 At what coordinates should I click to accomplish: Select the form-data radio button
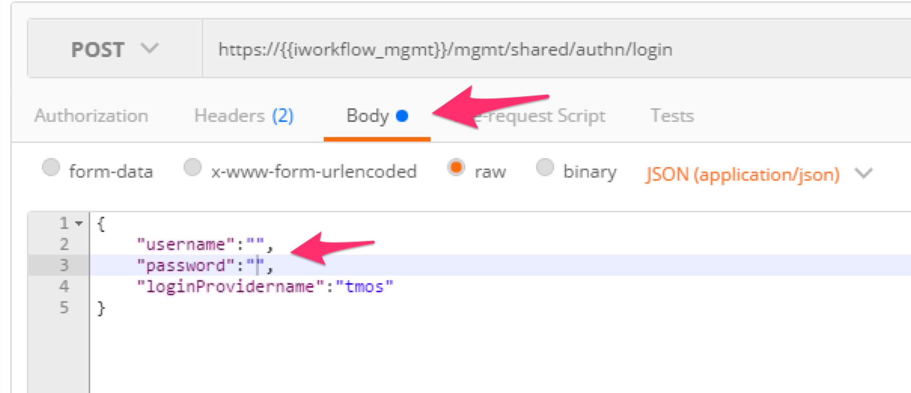(x=51, y=167)
